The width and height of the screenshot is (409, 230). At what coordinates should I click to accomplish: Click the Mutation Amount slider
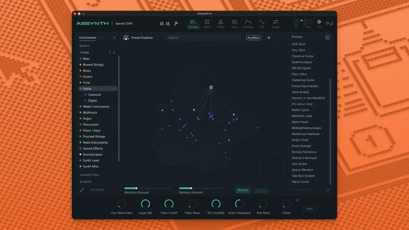147,188
